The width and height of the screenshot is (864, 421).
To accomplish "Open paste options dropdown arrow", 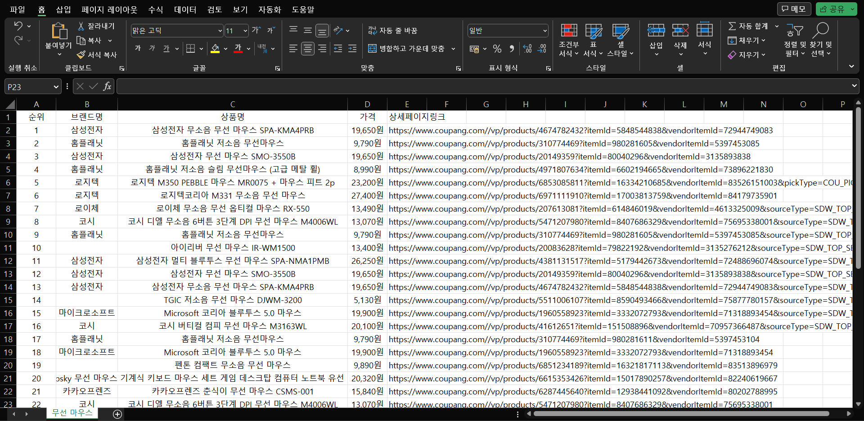I will tap(59, 54).
